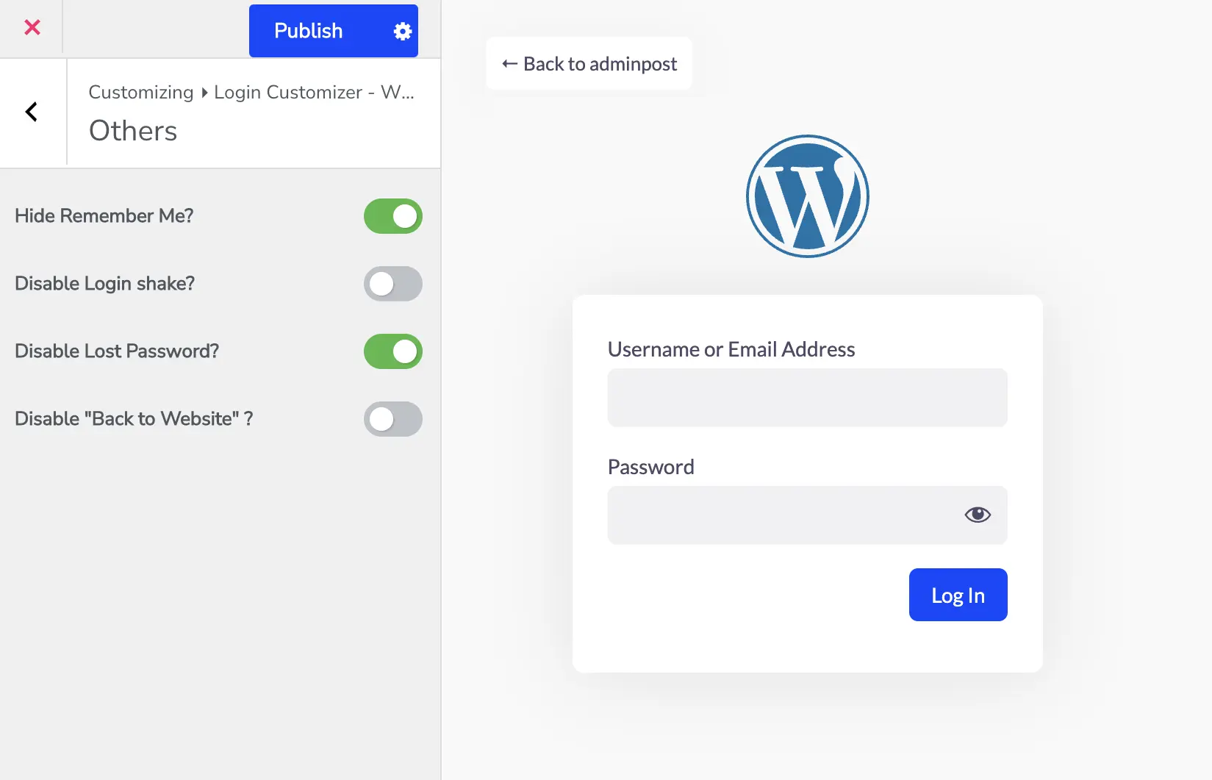Click the left arrow in Back to adminpost
This screenshot has height=780, width=1212.
508,64
